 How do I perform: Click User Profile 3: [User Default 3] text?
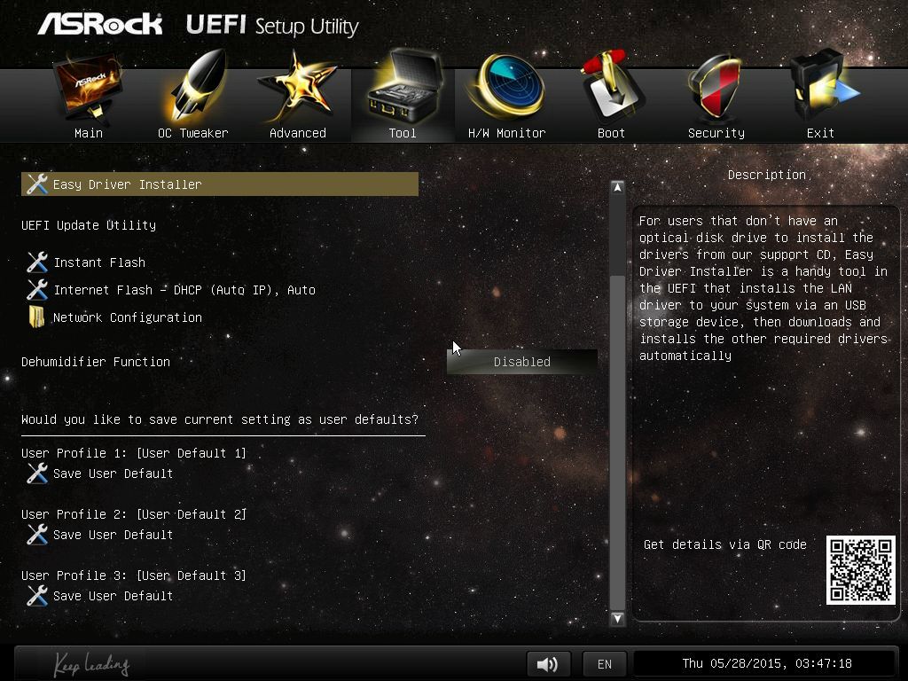[x=134, y=575]
